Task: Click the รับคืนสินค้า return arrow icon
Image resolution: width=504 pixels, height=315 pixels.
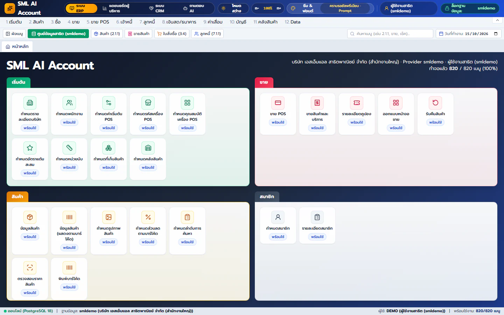Action: 435,103
